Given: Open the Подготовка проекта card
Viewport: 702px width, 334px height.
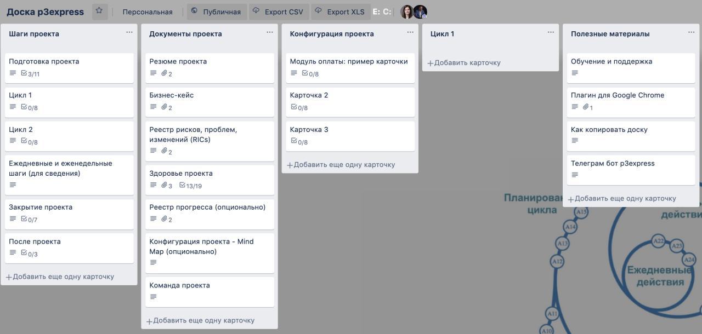Looking at the screenshot, I should tap(69, 67).
